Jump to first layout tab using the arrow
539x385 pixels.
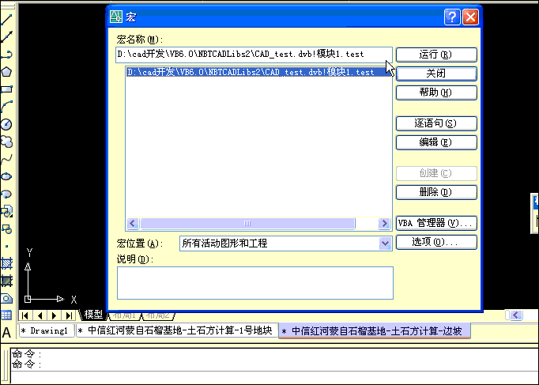tap(25, 315)
